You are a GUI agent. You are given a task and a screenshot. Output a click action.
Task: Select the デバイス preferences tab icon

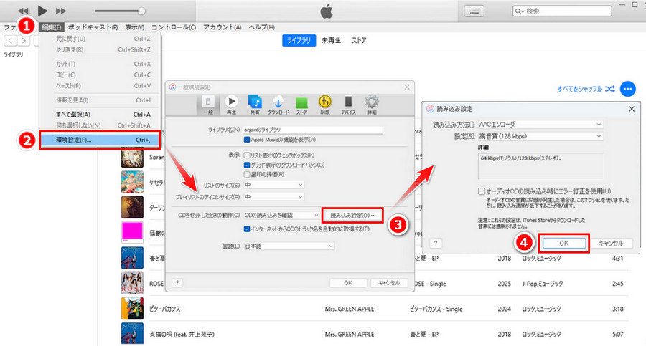click(348, 105)
